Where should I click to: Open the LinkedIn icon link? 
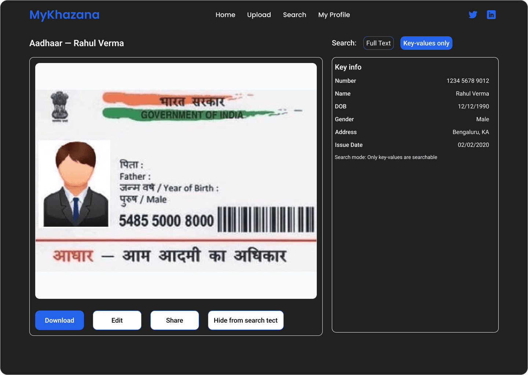[491, 15]
